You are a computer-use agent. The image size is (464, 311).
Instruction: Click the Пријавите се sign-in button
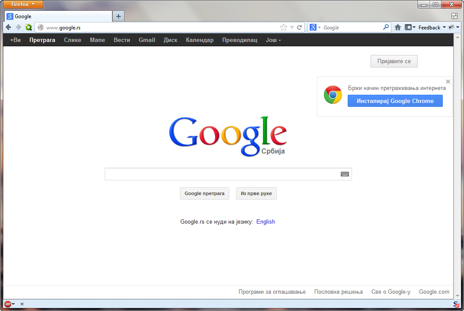tap(394, 61)
